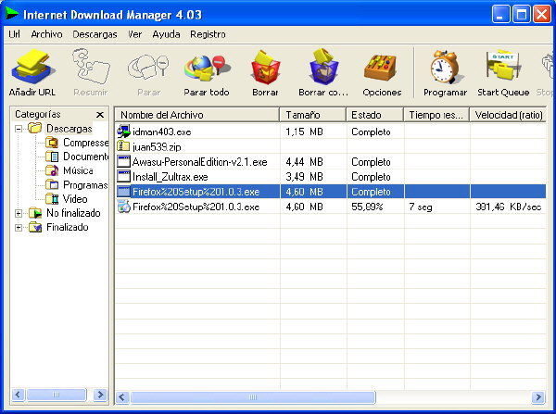Screen dimensions: 556x414
Task: Open the Archivo menu
Action: tap(46, 34)
